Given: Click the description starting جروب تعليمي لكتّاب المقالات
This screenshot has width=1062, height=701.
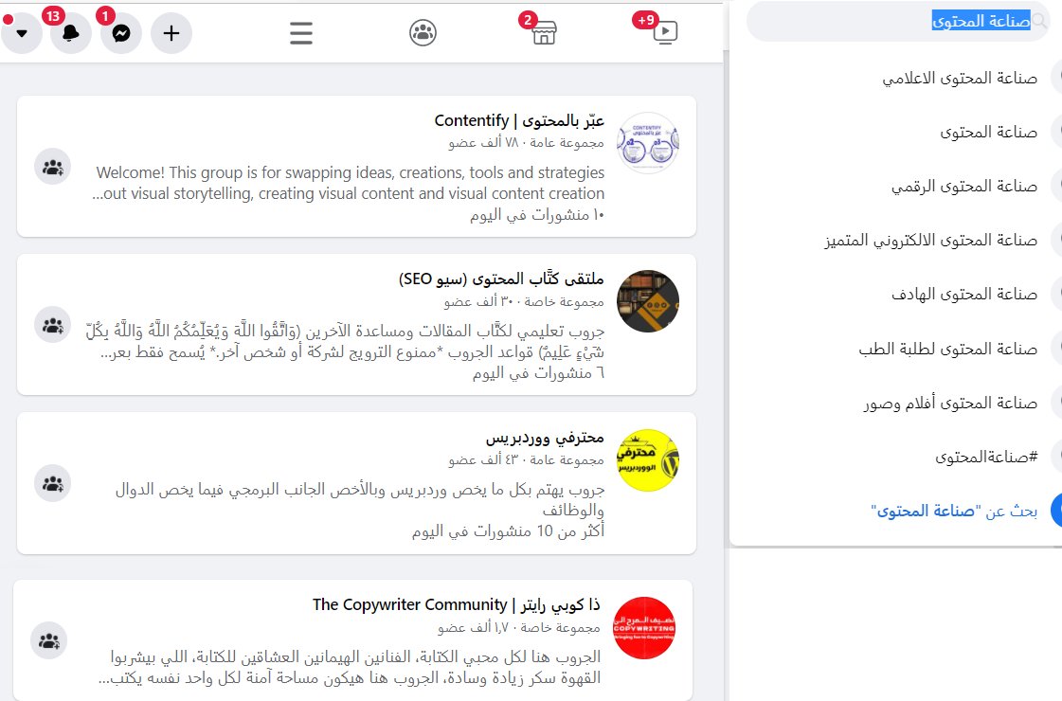Looking at the screenshot, I should click(345, 341).
